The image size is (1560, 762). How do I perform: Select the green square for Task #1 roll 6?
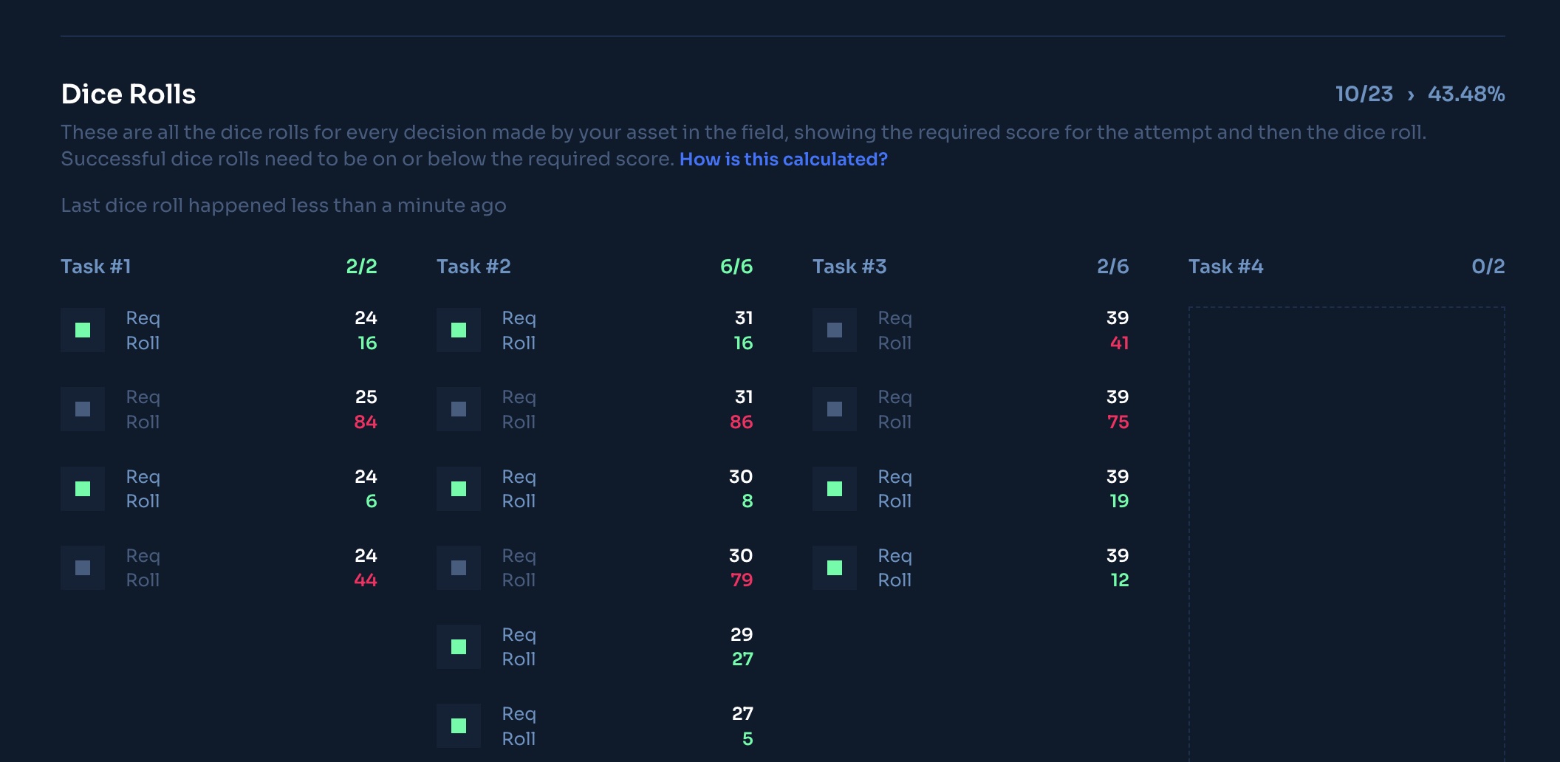pyautogui.click(x=83, y=489)
